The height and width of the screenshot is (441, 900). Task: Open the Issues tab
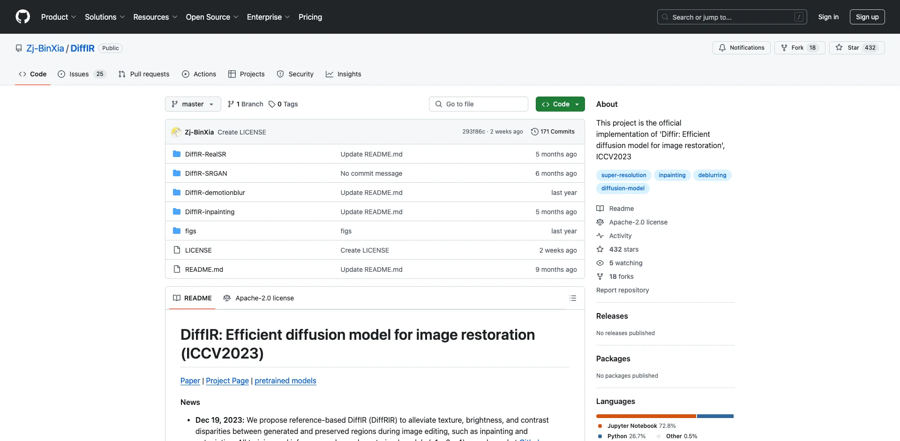tap(82, 74)
